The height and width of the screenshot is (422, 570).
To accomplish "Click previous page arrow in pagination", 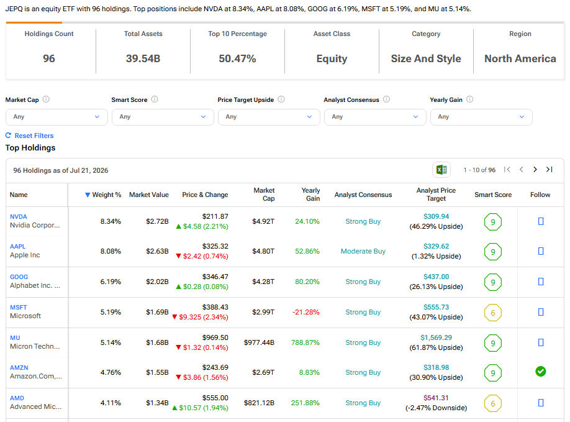I will pyautogui.click(x=522, y=170).
